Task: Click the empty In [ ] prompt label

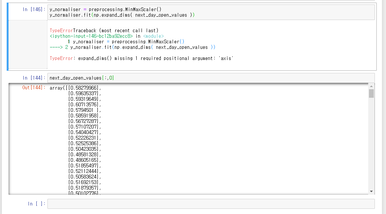Action: (x=36, y=204)
